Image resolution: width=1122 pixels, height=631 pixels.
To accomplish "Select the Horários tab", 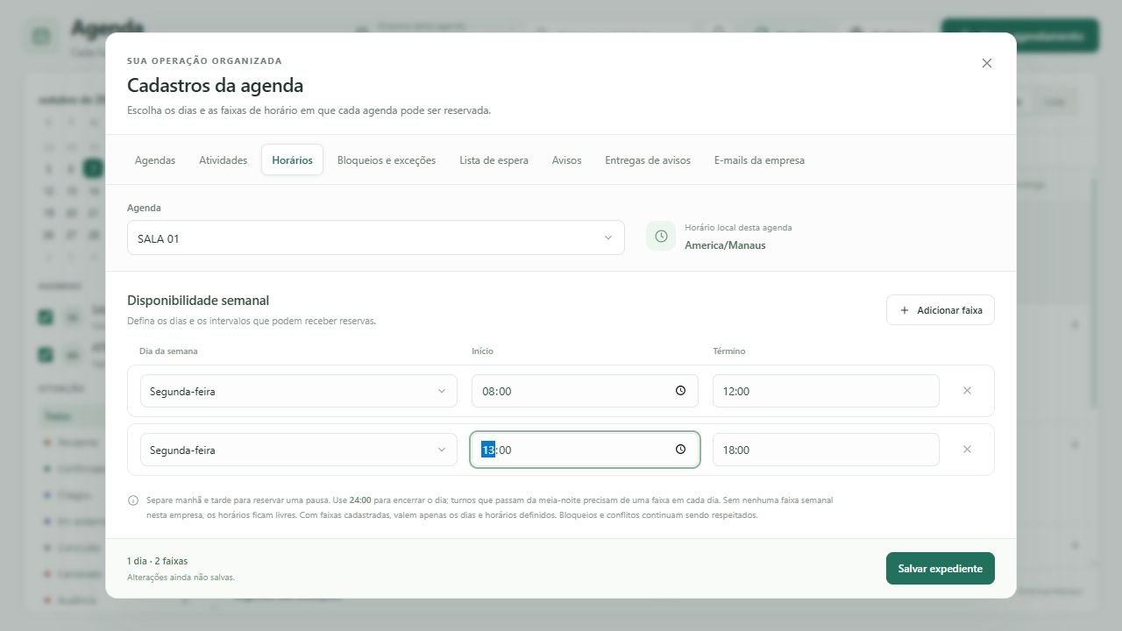I will (x=292, y=160).
